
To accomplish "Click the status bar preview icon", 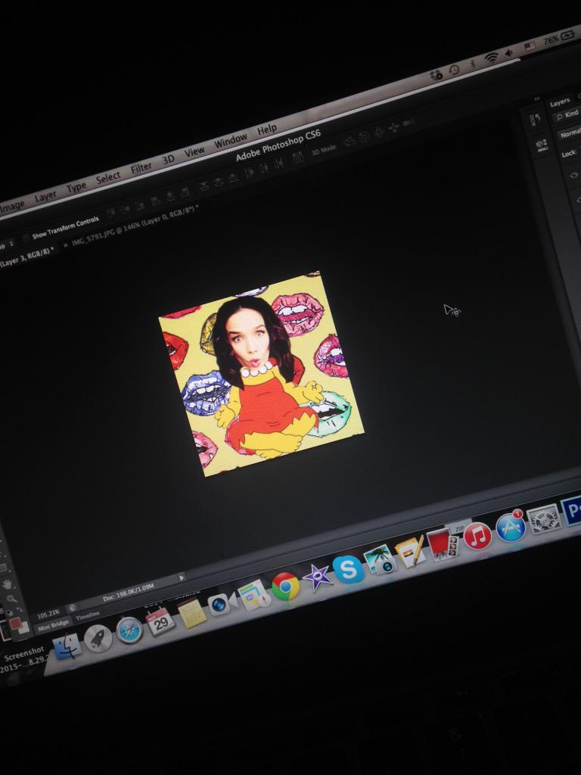I will [x=72, y=608].
